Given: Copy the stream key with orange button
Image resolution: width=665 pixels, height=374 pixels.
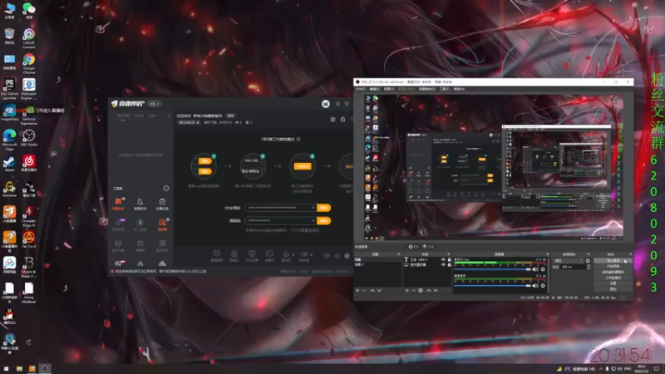Looking at the screenshot, I should [x=323, y=220].
